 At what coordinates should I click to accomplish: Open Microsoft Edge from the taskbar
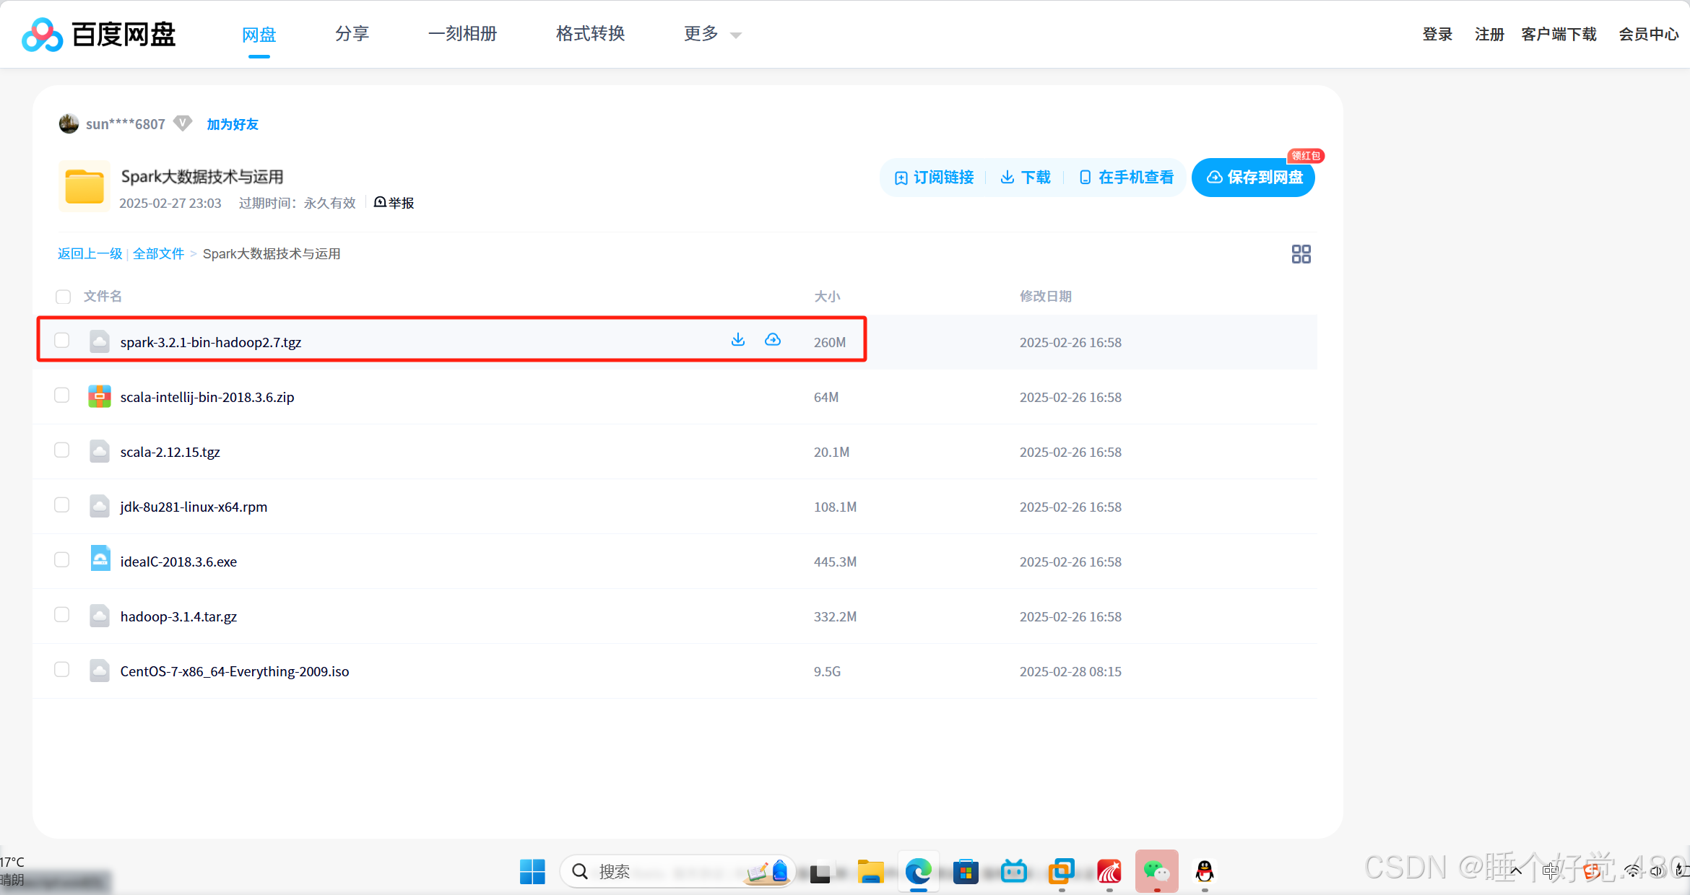(918, 871)
